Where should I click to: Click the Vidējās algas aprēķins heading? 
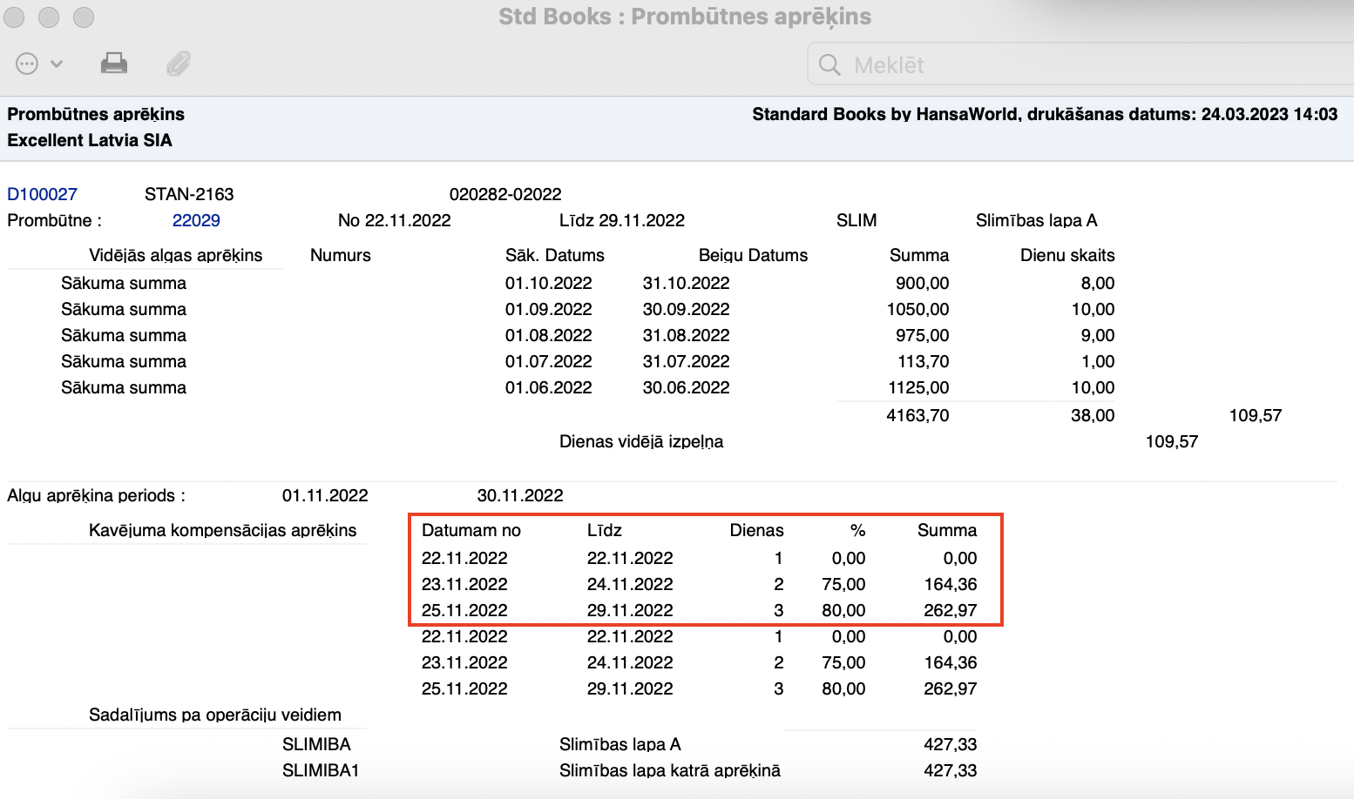[x=175, y=255]
